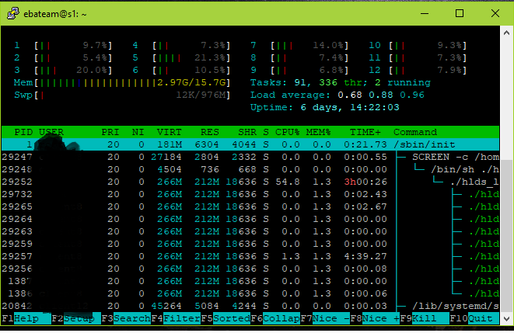
Task: Click F7 Nice minus option
Action: click(325, 318)
